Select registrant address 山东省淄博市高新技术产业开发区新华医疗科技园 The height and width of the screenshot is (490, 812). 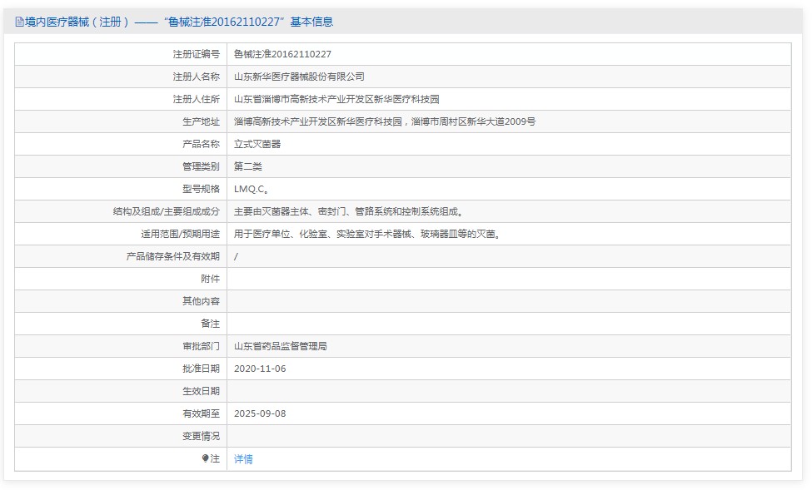point(336,99)
